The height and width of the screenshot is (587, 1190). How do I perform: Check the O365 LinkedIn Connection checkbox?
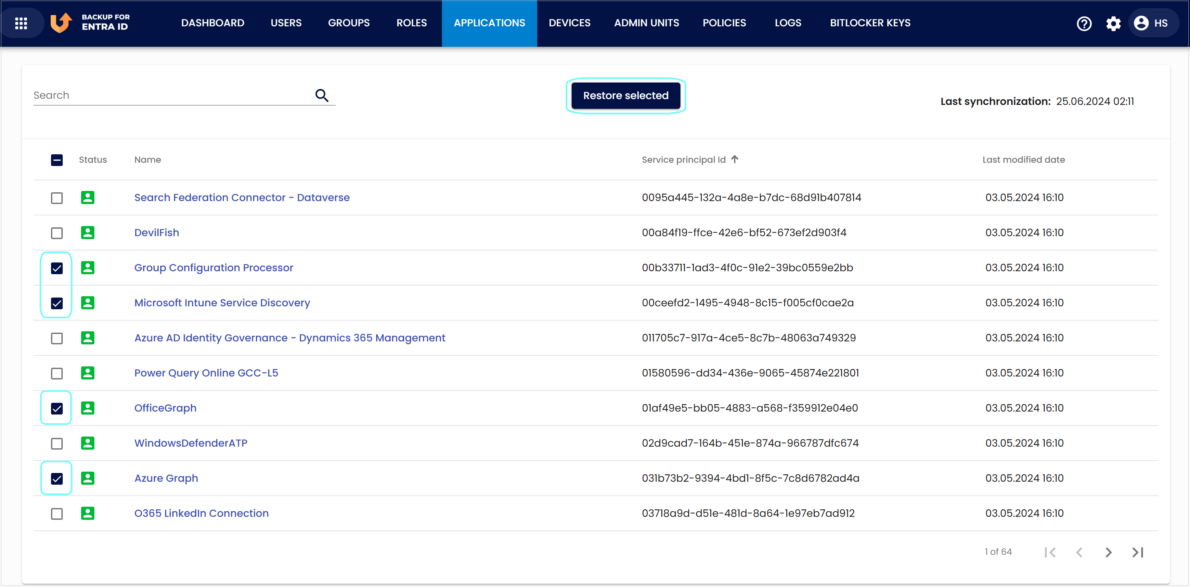pyautogui.click(x=57, y=514)
